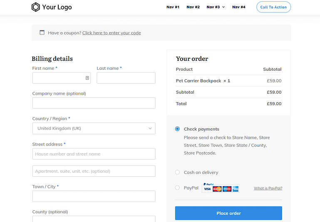This screenshot has height=222, width=320.
Task: Focus the First name input field
Action: (x=62, y=78)
